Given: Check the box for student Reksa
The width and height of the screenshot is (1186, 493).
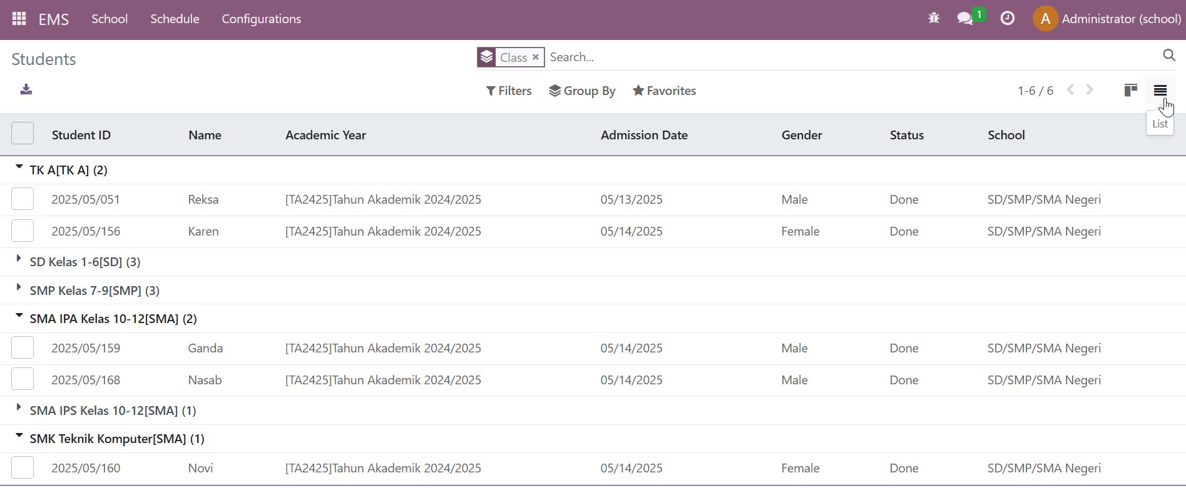Looking at the screenshot, I should [x=23, y=199].
